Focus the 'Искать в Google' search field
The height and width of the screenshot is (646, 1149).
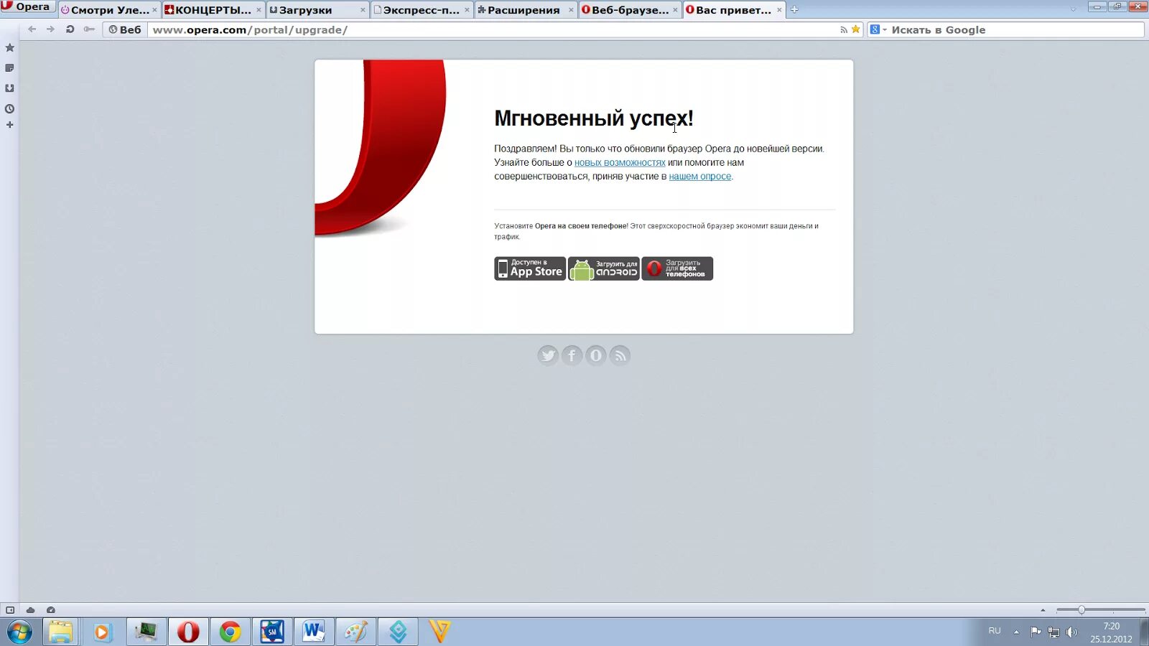(1015, 29)
